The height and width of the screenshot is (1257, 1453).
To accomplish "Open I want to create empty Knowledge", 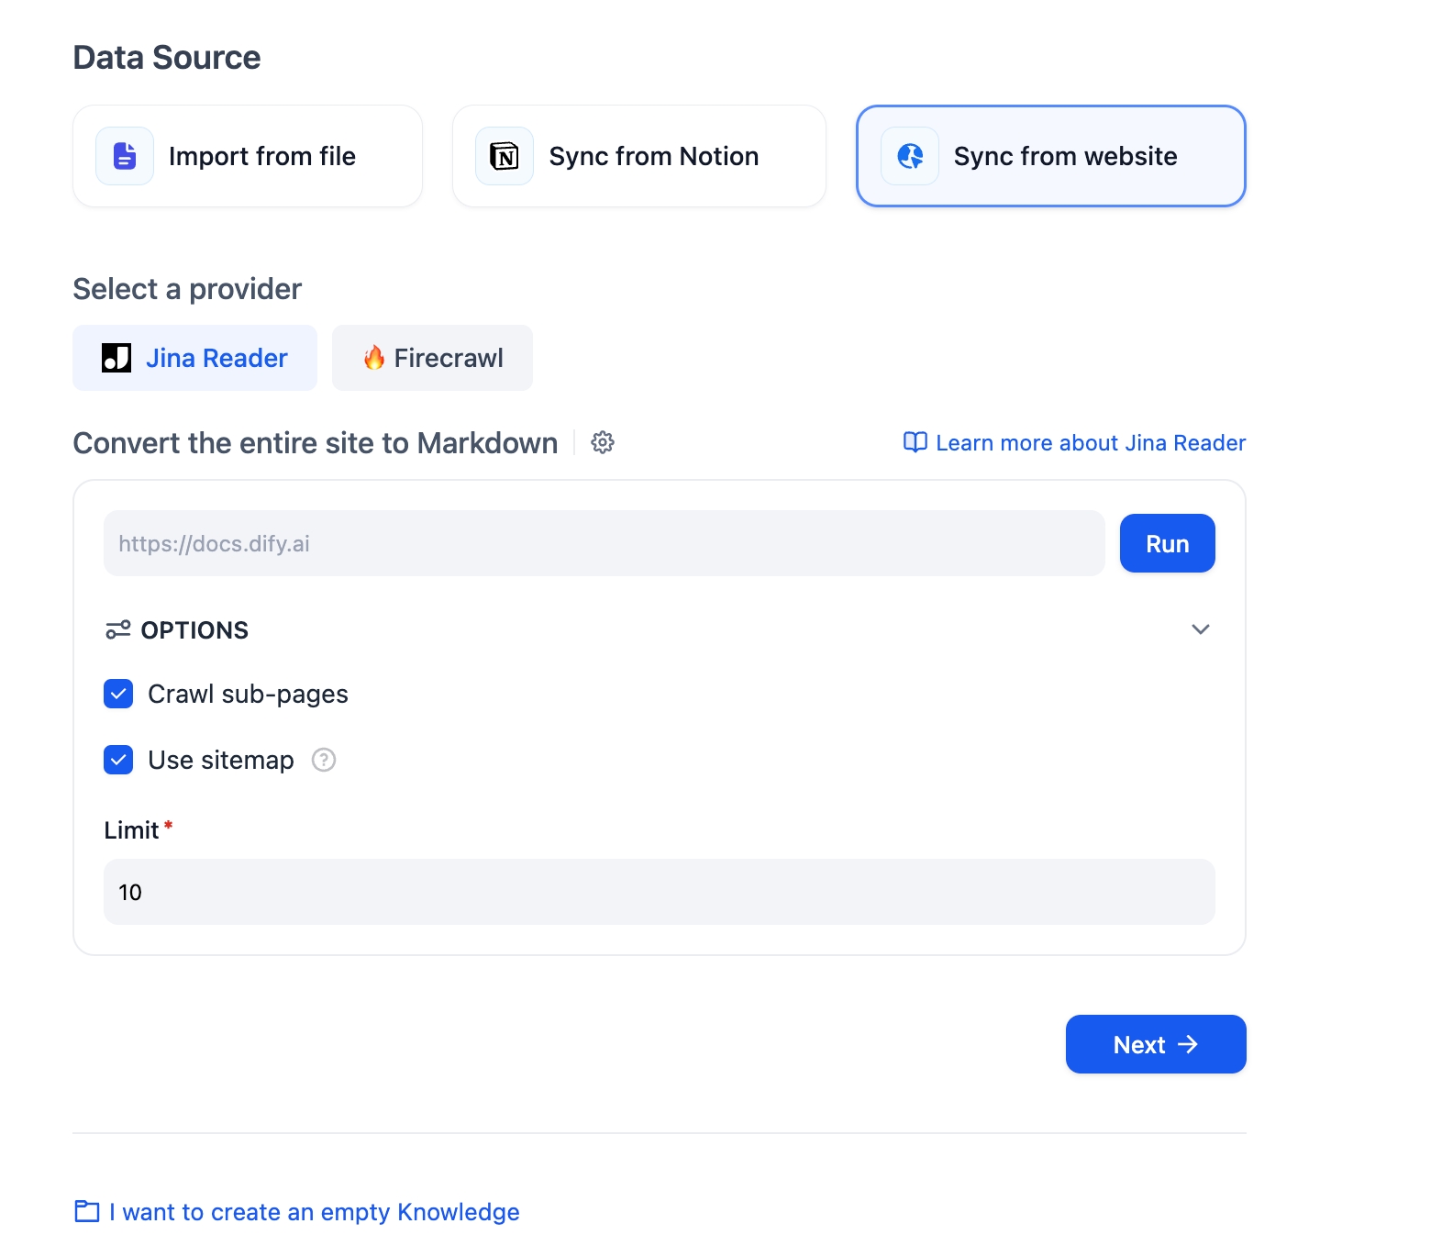I will pyautogui.click(x=314, y=1212).
